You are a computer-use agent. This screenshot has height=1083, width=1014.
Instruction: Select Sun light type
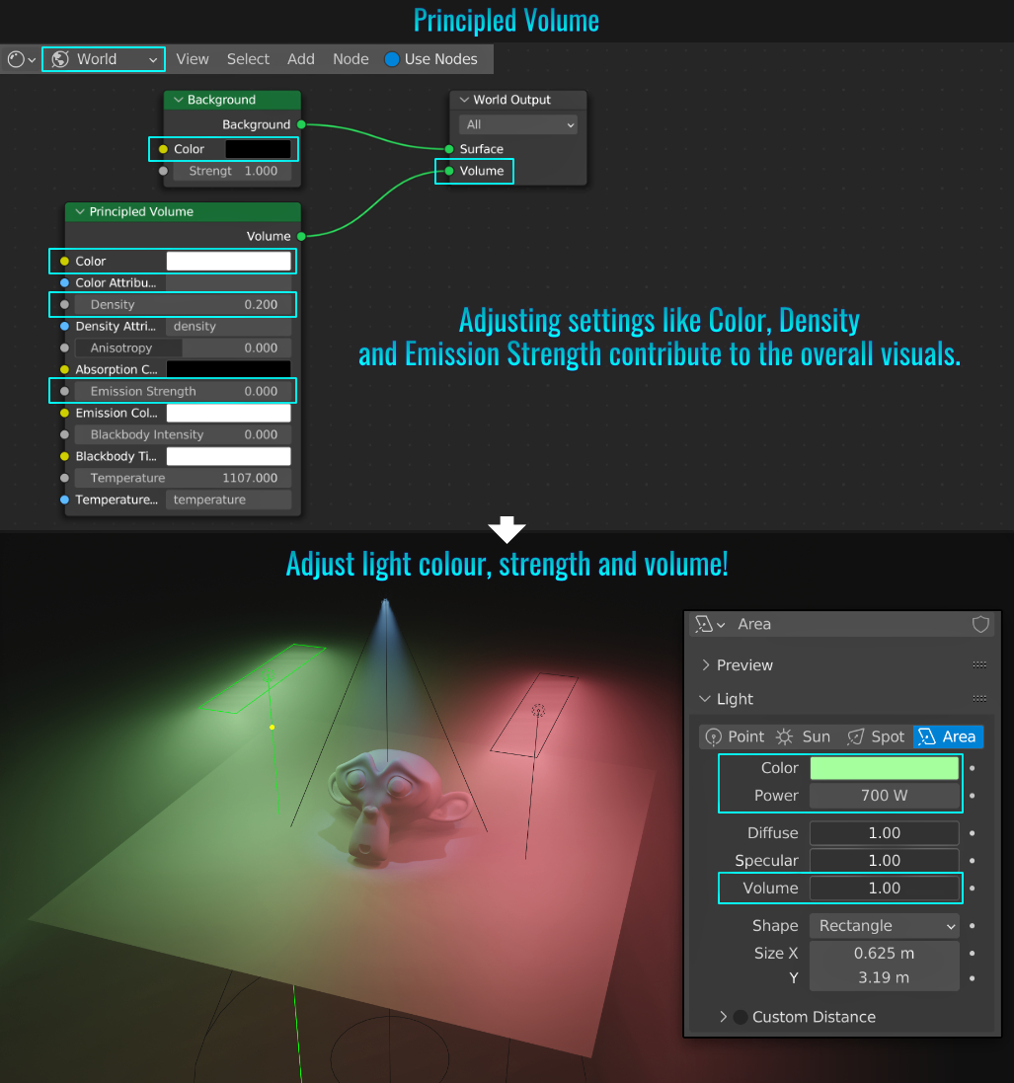(806, 736)
